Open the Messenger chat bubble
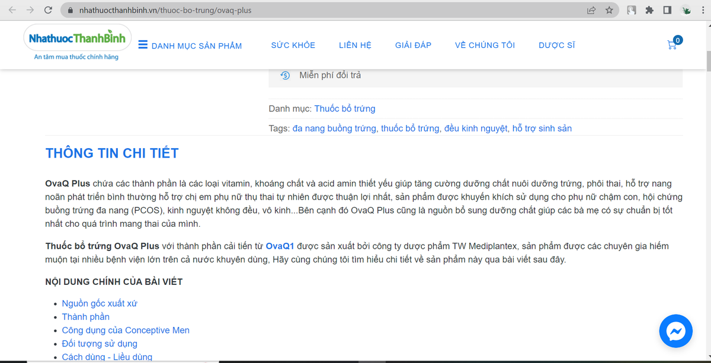This screenshot has width=711, height=363. tap(675, 331)
